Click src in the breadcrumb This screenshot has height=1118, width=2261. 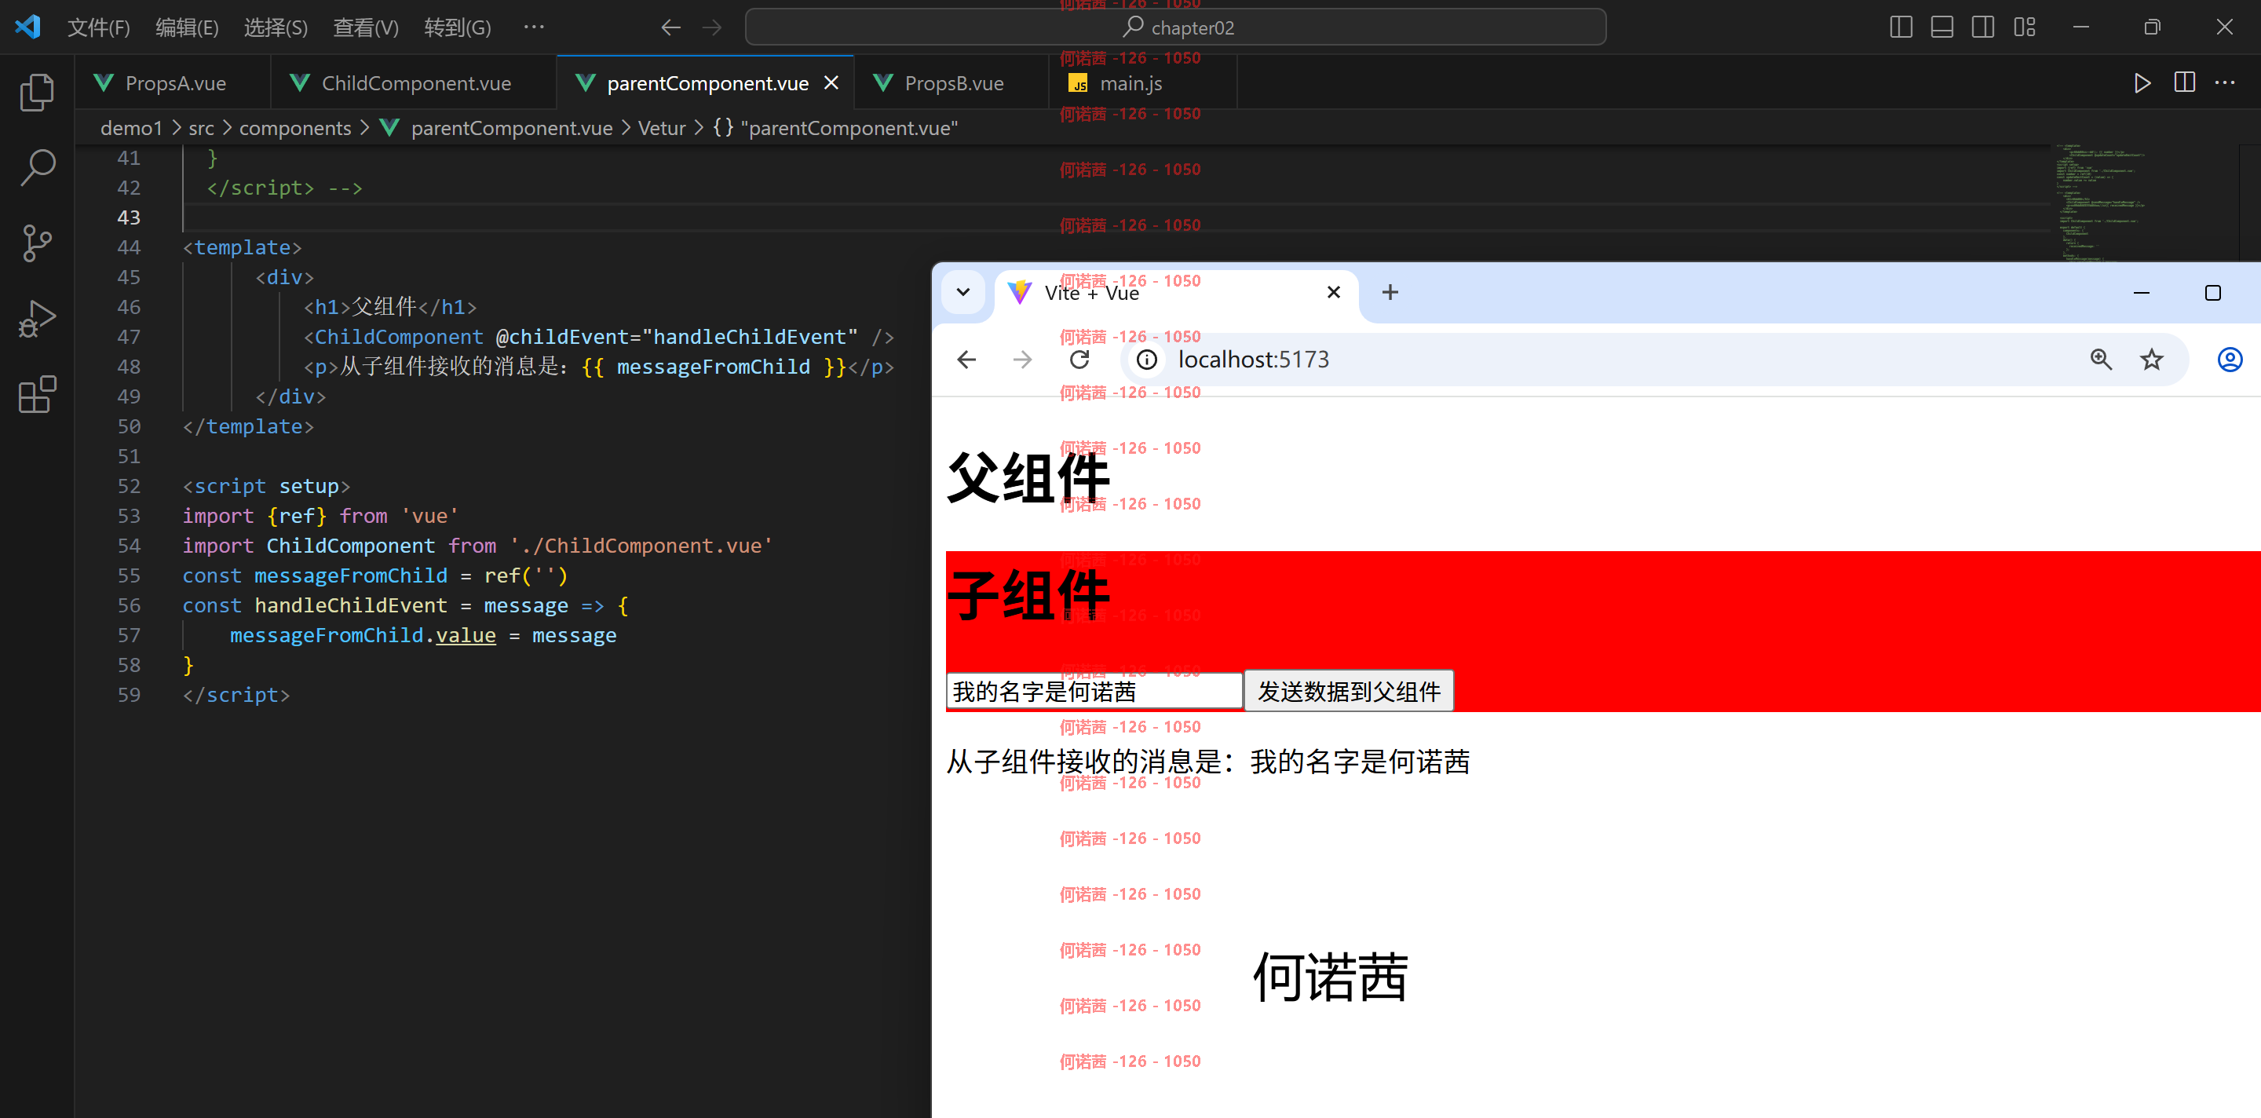[201, 128]
